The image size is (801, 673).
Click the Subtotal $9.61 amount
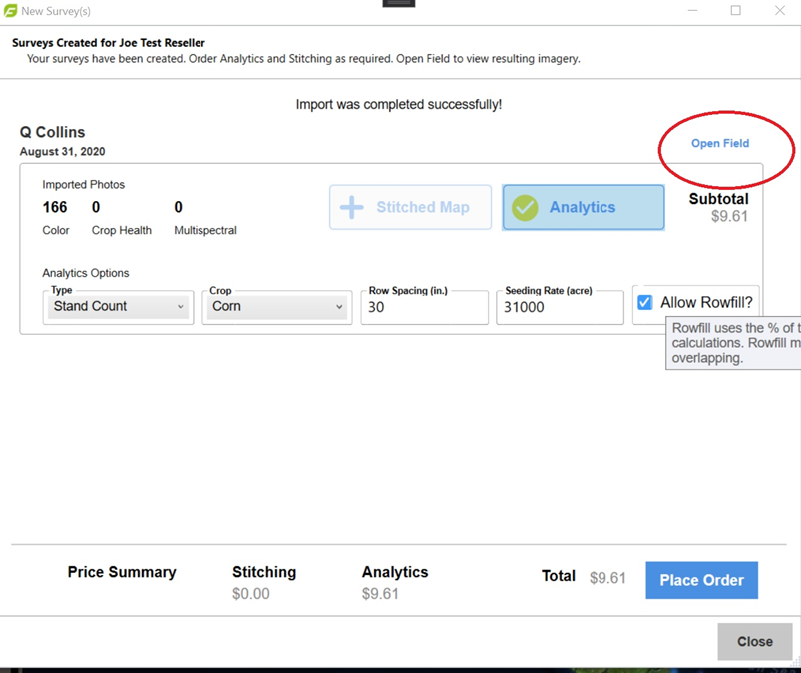coord(729,216)
